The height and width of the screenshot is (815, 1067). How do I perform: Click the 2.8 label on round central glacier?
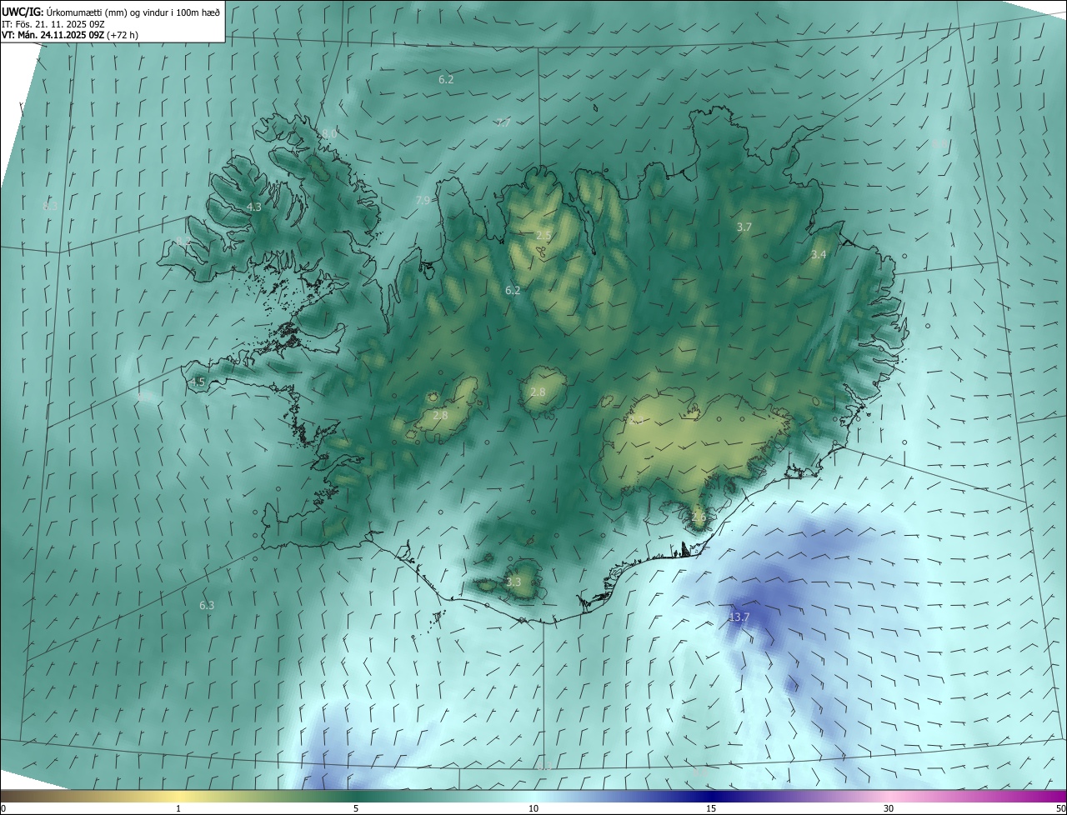[538, 392]
